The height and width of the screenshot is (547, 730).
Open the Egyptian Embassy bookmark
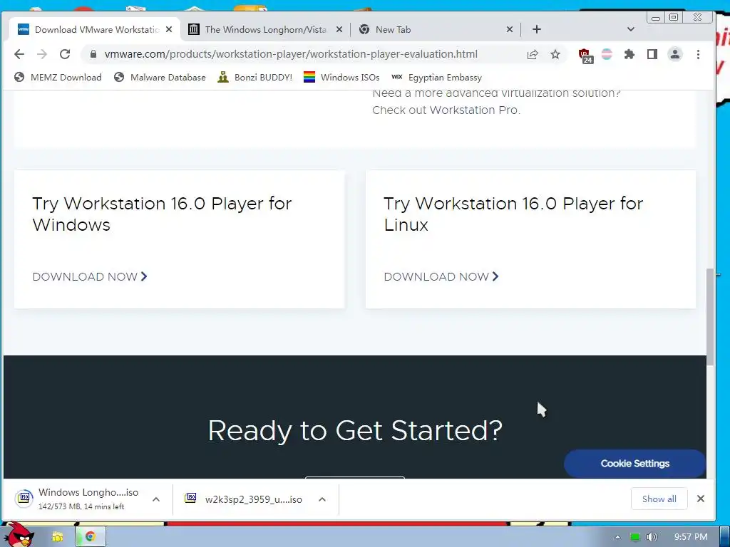tap(436, 77)
